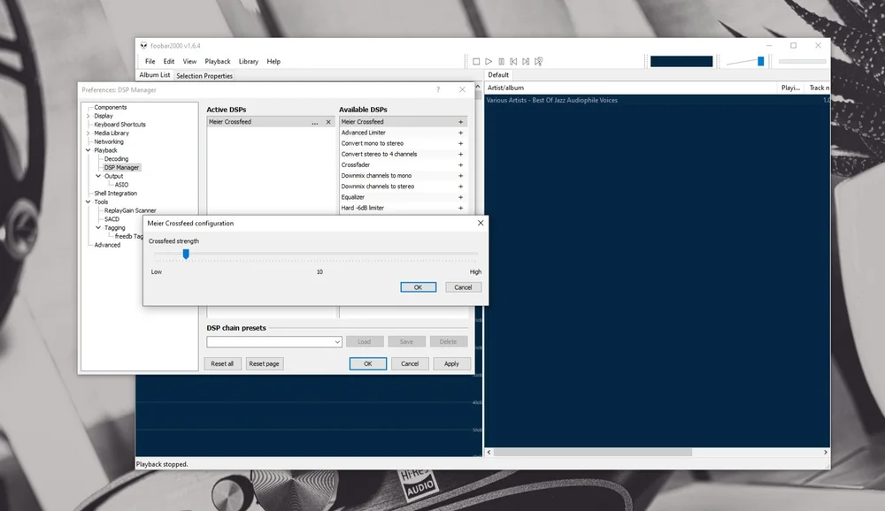Image resolution: width=885 pixels, height=511 pixels.
Task: Switch to the Album List tab
Action: point(155,75)
